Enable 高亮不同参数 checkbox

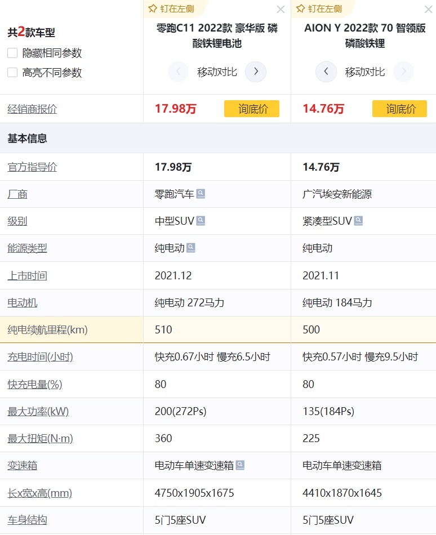point(12,72)
